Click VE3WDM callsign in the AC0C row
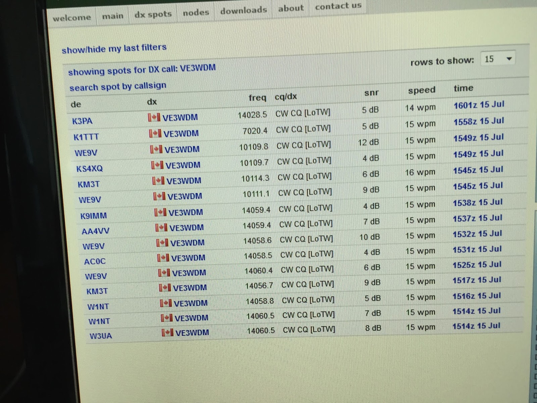537x403 pixels. tap(189, 258)
